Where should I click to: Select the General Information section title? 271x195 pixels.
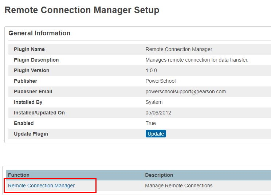coord(39,33)
